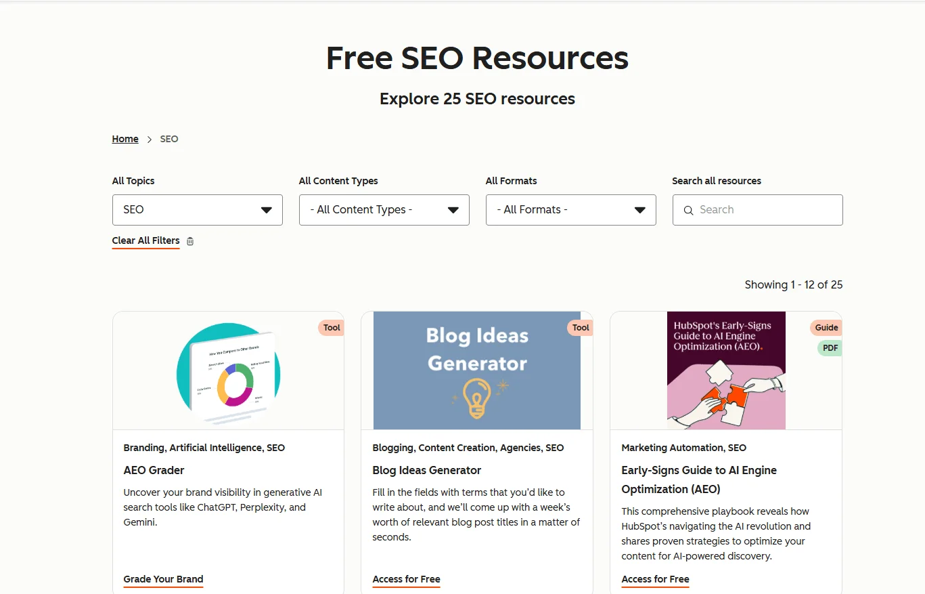The image size is (925, 594).
Task: Click the lightbulb graphic on Blog Ideas Generator
Action: click(x=476, y=396)
